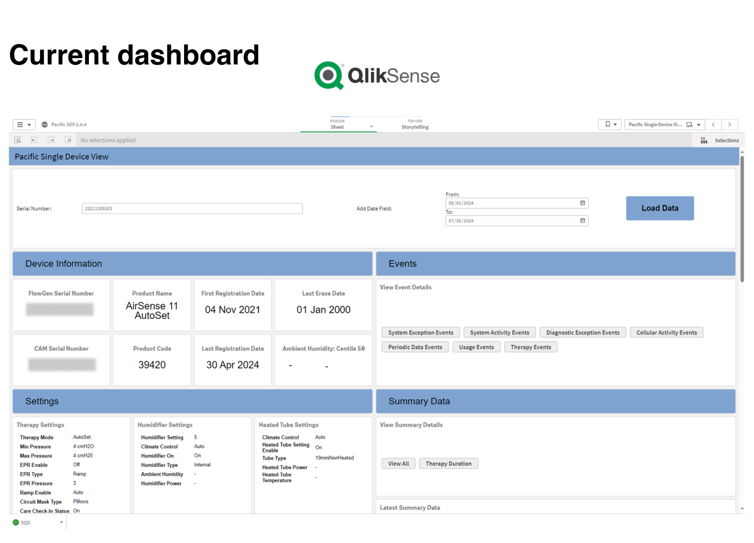Click the Events section header
The image size is (754, 543).
pos(556,264)
